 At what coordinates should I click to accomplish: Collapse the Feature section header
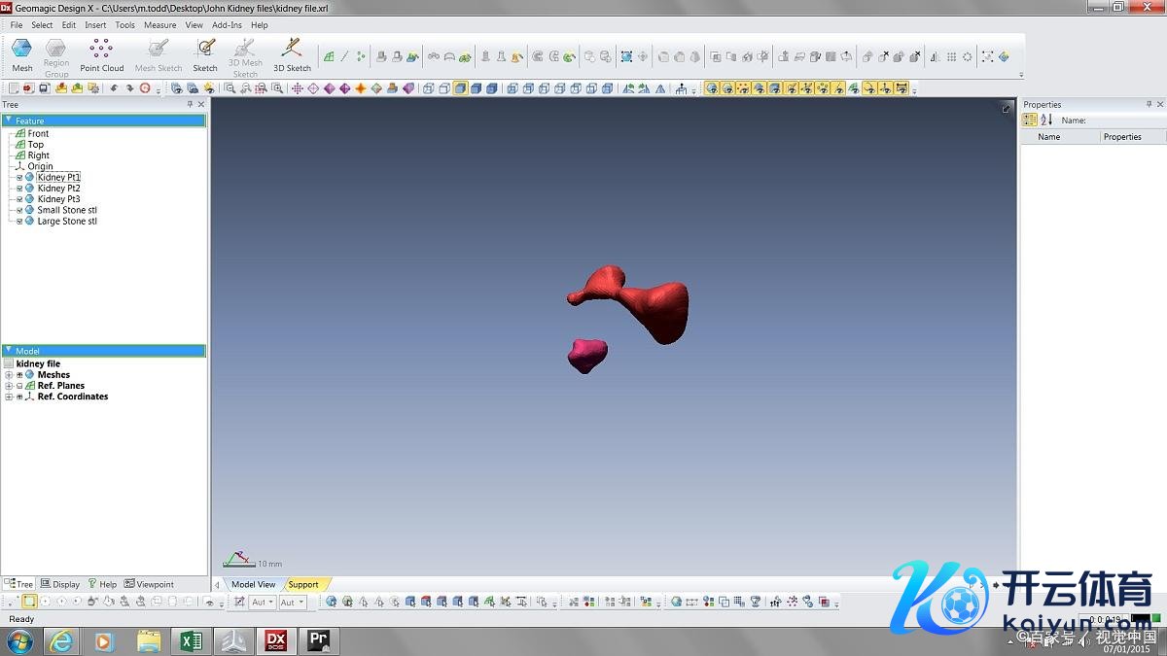(x=9, y=121)
